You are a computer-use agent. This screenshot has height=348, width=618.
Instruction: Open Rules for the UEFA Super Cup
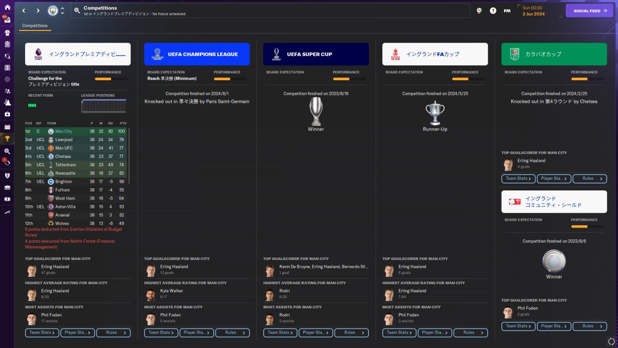pos(352,333)
